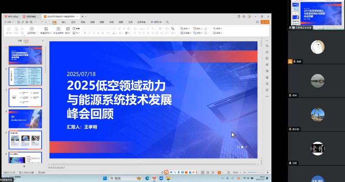
Task: Open WPS AI from the ribbon
Action: click(x=157, y=22)
